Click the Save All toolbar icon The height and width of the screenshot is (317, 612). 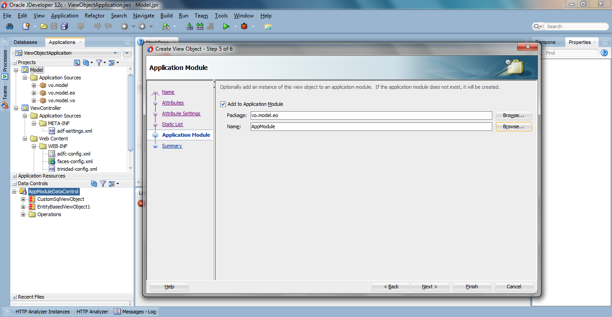pos(64,26)
